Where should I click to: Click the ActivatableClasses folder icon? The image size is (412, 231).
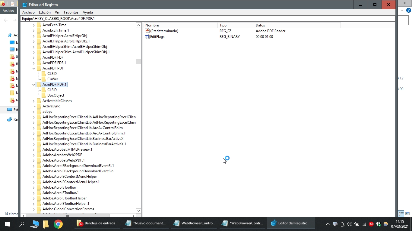coord(39,101)
